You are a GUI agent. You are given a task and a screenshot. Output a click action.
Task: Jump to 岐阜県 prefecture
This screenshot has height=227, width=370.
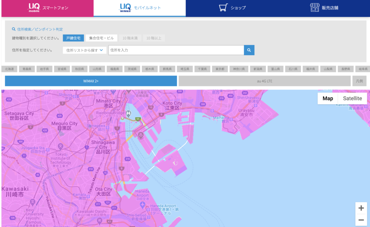tap(363, 69)
